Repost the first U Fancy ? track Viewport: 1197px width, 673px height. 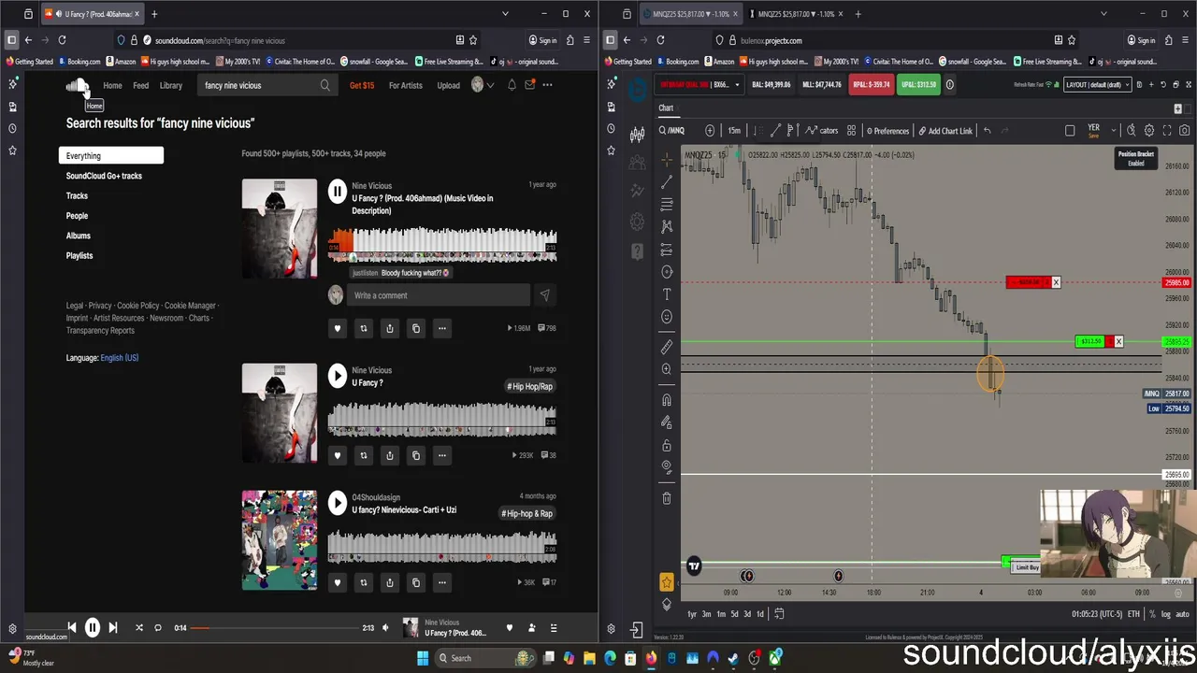click(364, 328)
